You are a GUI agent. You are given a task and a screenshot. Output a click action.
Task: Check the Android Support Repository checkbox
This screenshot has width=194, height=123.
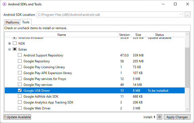click(20, 55)
